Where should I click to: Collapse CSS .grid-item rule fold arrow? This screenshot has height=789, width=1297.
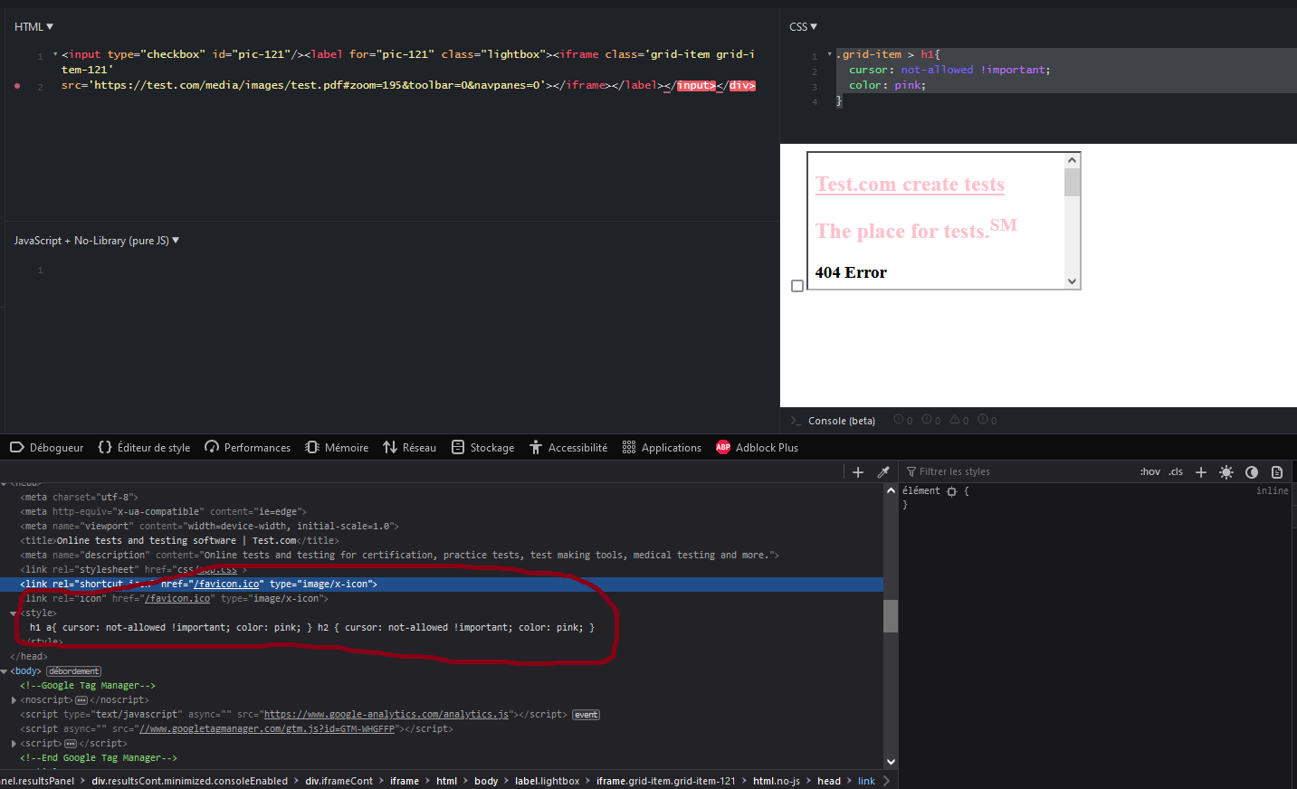(x=829, y=54)
